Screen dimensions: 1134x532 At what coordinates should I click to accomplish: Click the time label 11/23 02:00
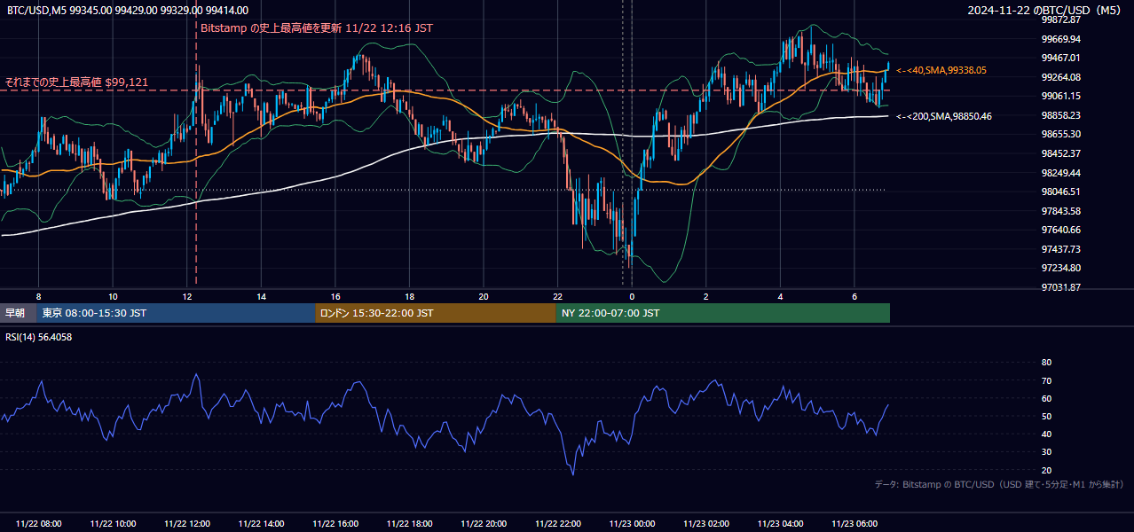pyautogui.click(x=706, y=524)
